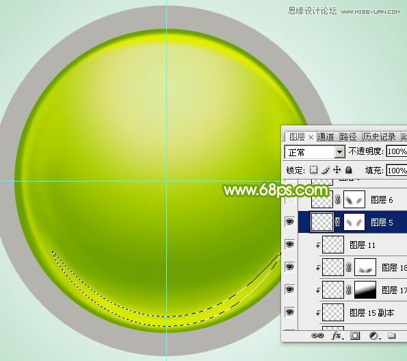The height and width of the screenshot is (361, 407).
Task: Open the fx layer style menu
Action: point(337,336)
